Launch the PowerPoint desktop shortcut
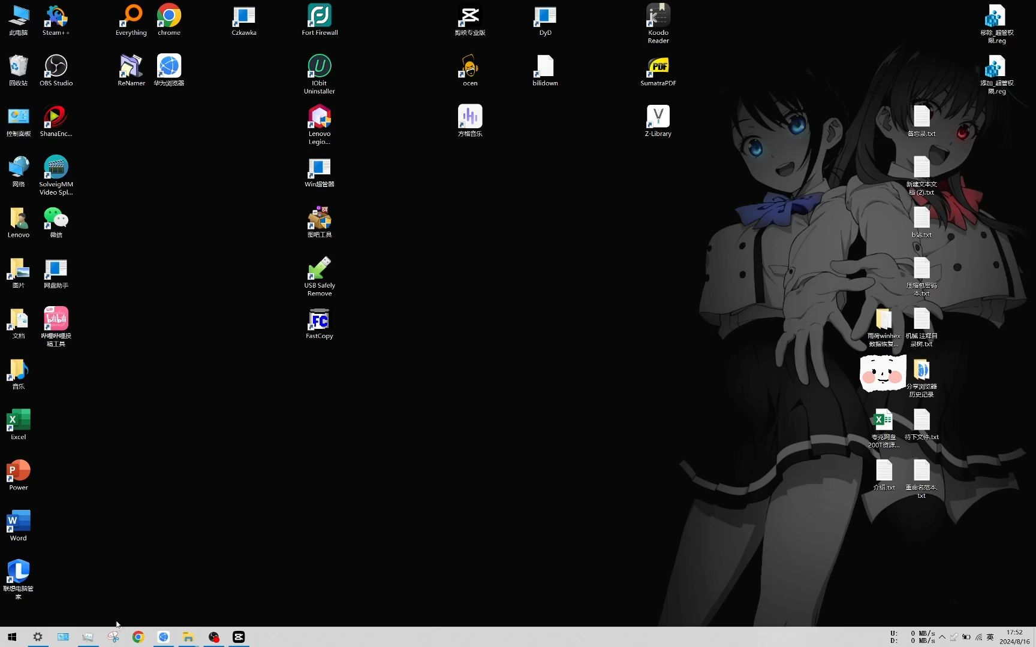 (19, 474)
